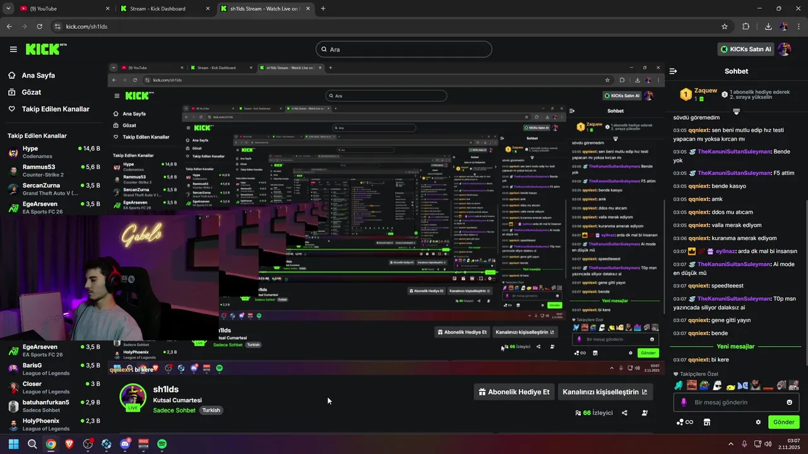Go back in browser history
Image resolution: width=808 pixels, height=454 pixels.
[9, 26]
